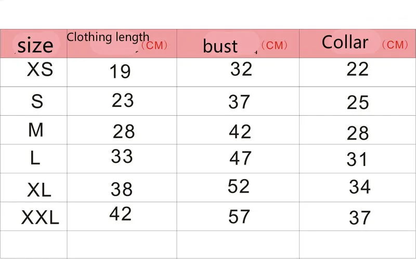Viewport: 416px width, 259px height.
Task: Click collar value 31 for L
Action: click(357, 159)
